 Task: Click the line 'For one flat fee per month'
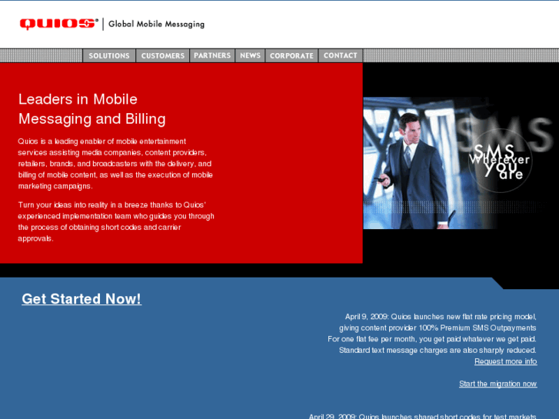tap(432, 339)
